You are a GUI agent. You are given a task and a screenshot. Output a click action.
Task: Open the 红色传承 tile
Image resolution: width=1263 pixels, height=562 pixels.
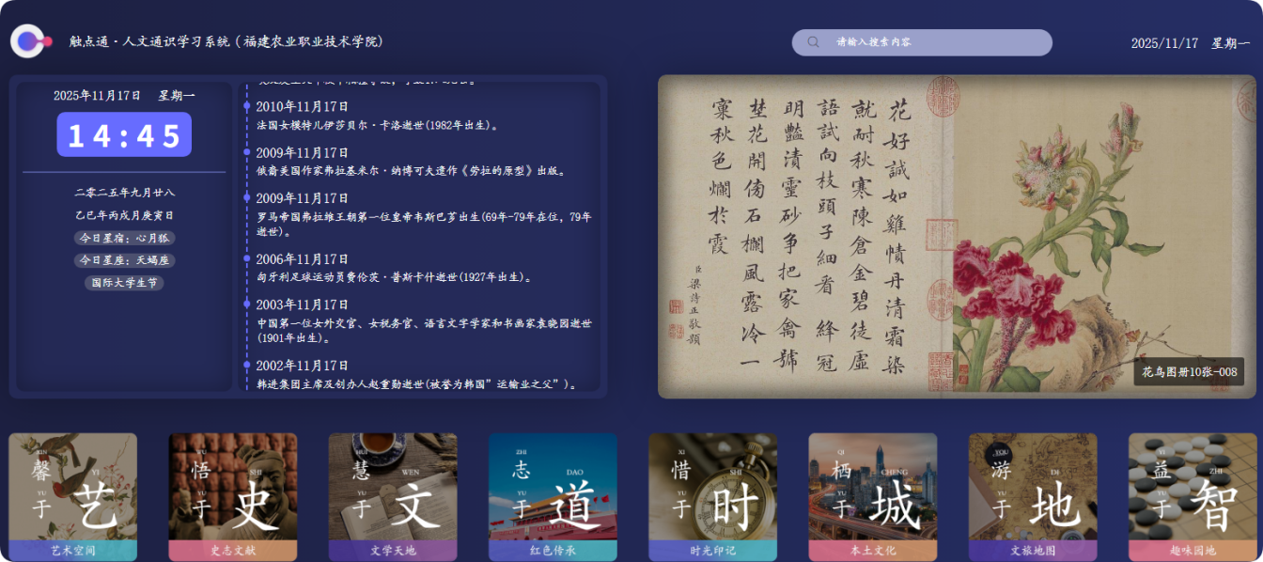[x=553, y=496]
